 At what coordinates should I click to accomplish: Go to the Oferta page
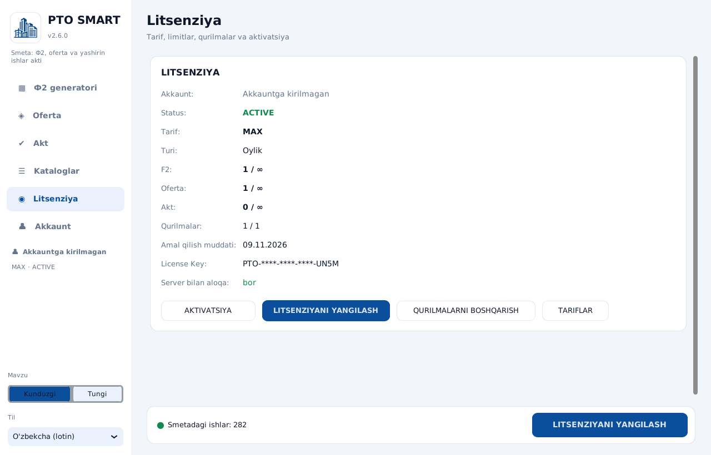click(x=66, y=115)
